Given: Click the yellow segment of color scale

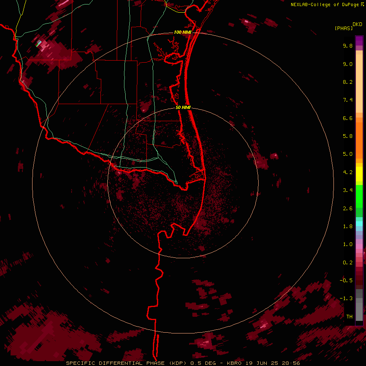Looking at the screenshot, I should click(x=359, y=174).
